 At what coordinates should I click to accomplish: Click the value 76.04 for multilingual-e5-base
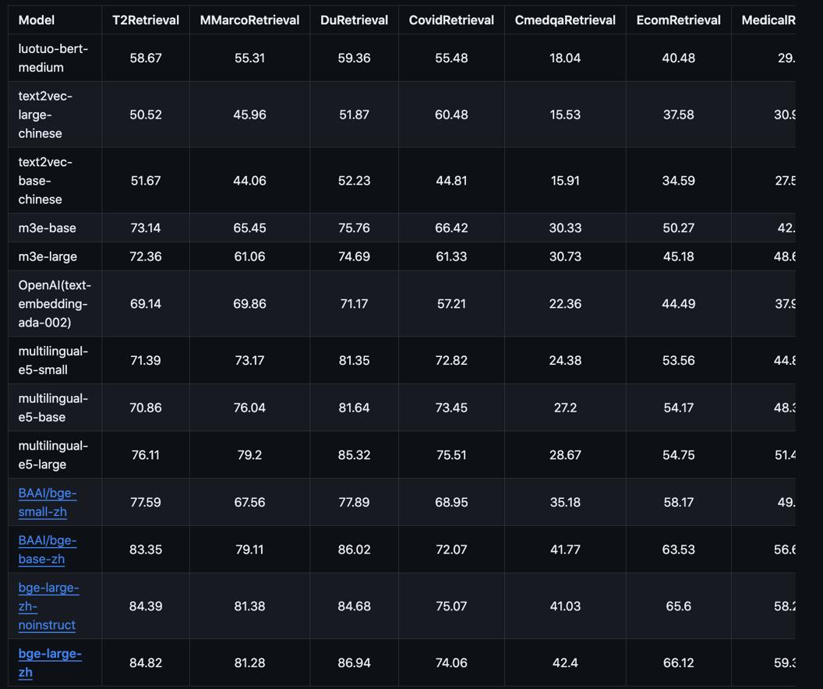(x=249, y=407)
